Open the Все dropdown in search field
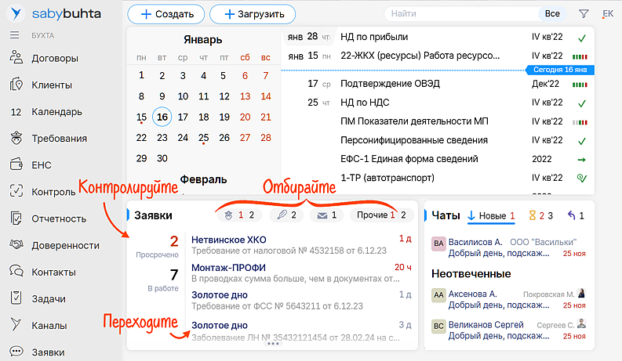 click(552, 14)
